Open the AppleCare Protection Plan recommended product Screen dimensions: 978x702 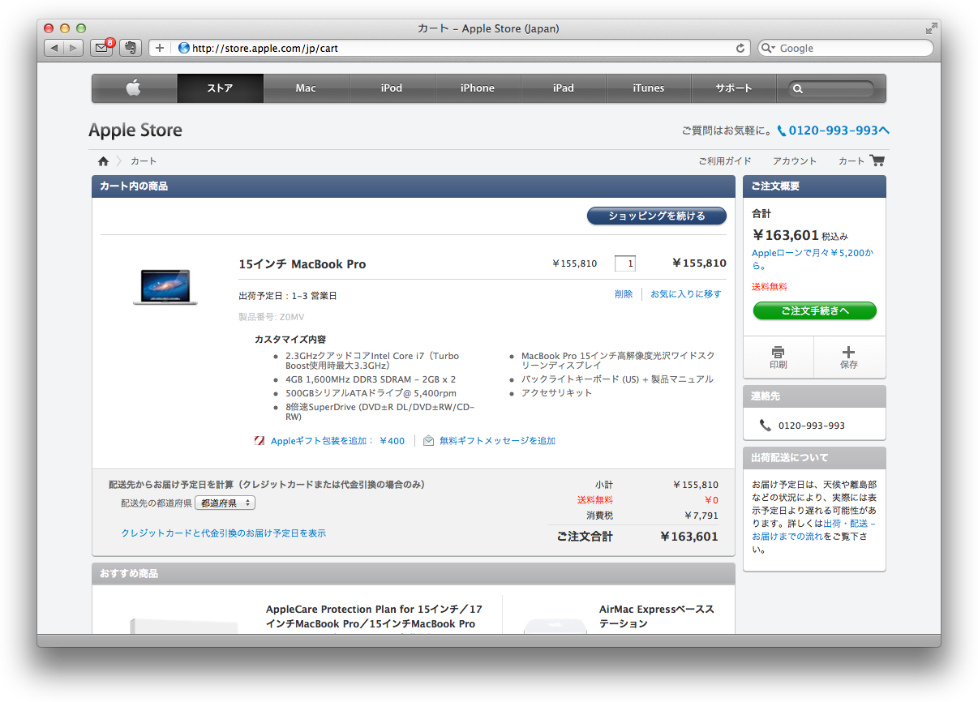374,617
